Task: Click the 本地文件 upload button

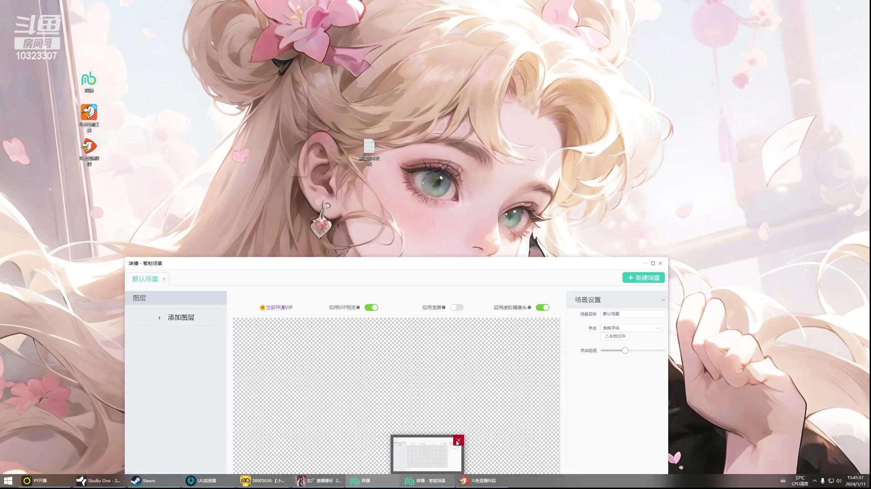Action: coord(615,336)
